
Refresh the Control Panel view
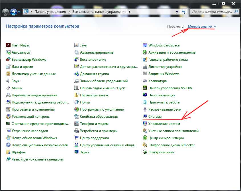point(184,12)
